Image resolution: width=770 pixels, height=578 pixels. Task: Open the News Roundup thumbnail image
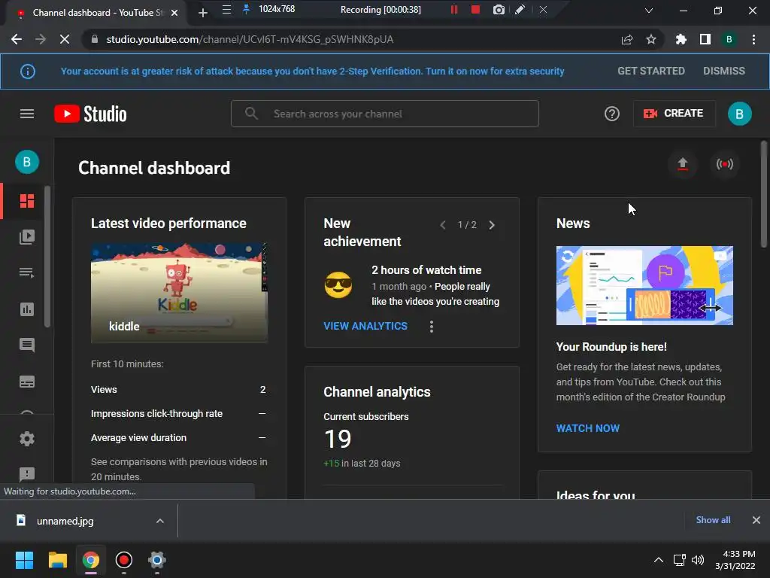coord(644,285)
